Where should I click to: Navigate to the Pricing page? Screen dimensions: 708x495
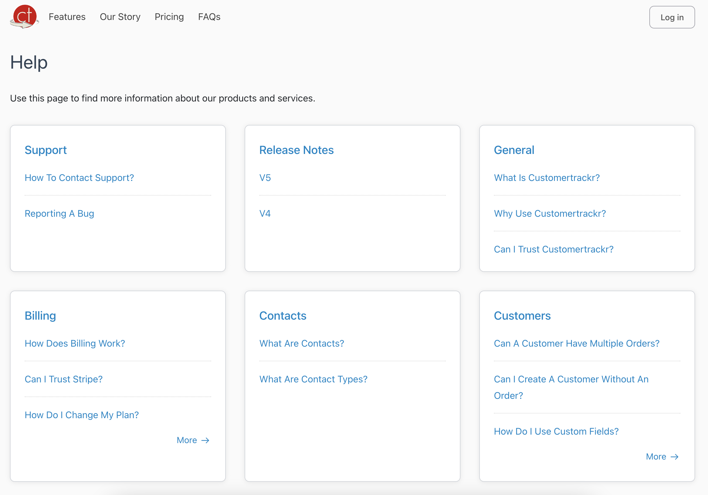(169, 17)
